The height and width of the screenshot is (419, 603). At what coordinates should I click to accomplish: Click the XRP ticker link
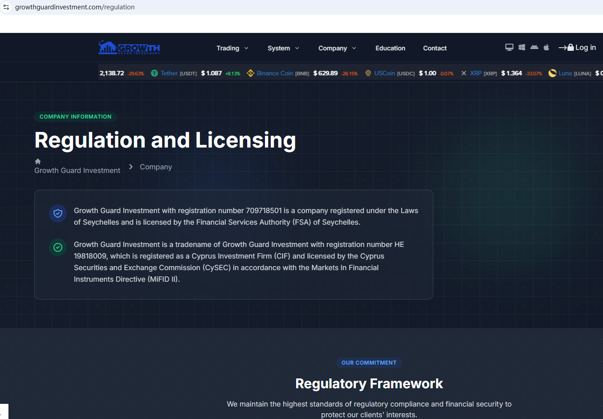tap(476, 73)
